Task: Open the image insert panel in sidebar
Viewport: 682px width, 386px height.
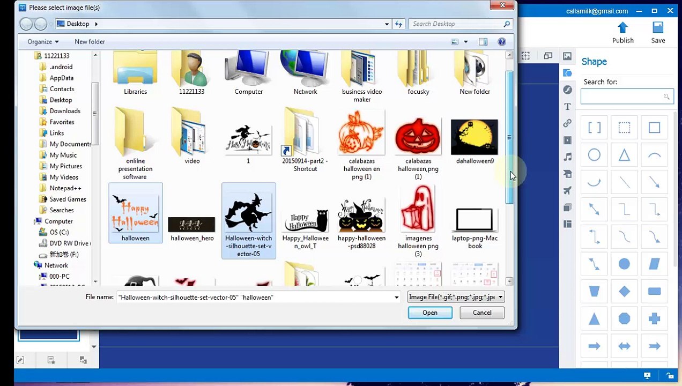Action: coord(567,56)
